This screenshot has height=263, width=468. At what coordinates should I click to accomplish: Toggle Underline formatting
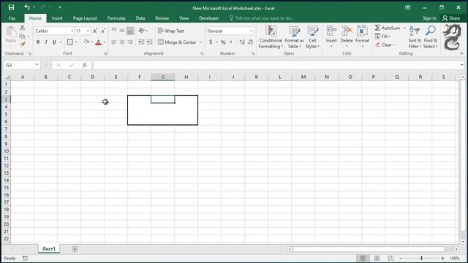tap(54, 42)
